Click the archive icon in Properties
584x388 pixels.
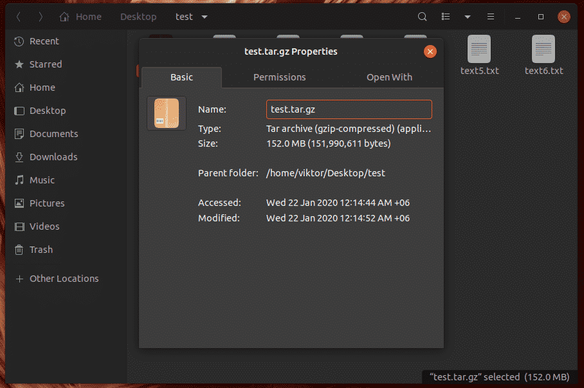[167, 113]
